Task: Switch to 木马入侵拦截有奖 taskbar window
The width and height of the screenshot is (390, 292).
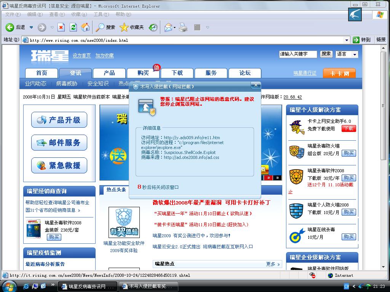Action: (148, 286)
